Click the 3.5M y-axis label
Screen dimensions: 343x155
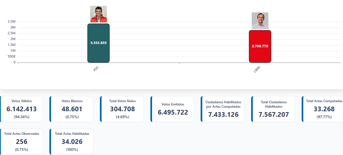[x=11, y=22]
